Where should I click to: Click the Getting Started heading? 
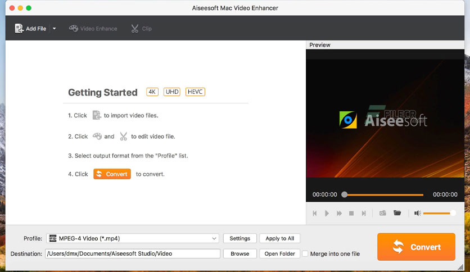click(103, 92)
